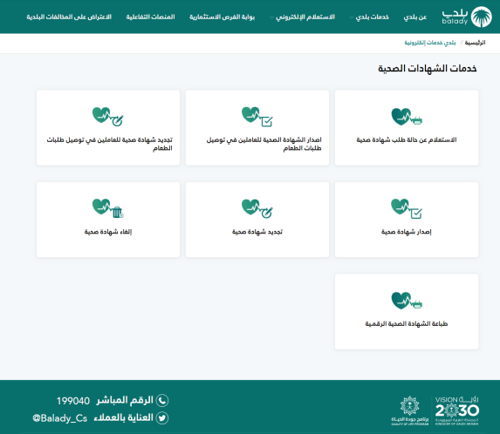Open the renew health certificate icon
Viewport: 500px width, 434px height.
pos(257,208)
